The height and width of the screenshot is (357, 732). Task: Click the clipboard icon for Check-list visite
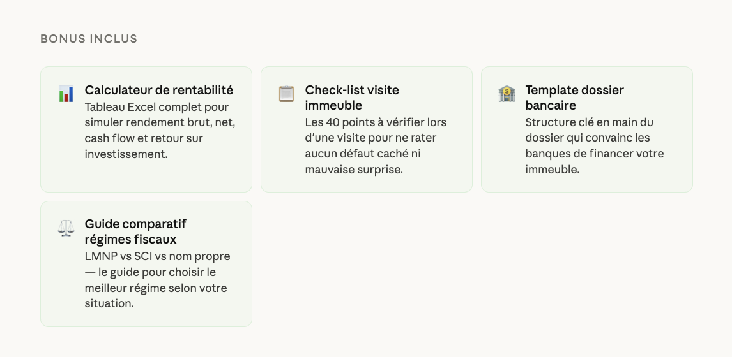tap(286, 94)
